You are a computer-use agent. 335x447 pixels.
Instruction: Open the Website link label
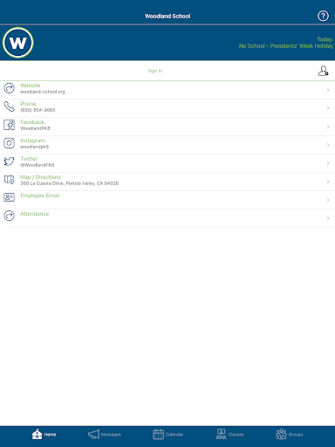(31, 86)
